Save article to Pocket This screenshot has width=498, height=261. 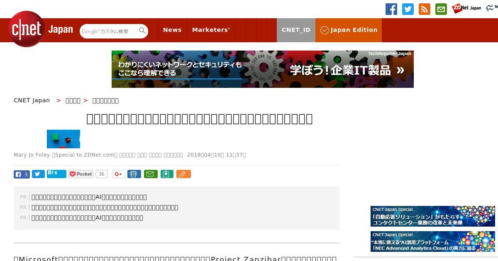pos(81,174)
